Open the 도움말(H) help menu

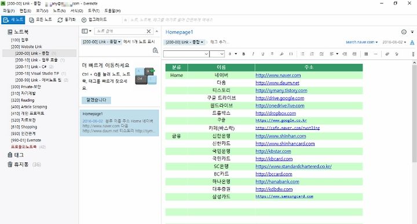pos(112,11)
